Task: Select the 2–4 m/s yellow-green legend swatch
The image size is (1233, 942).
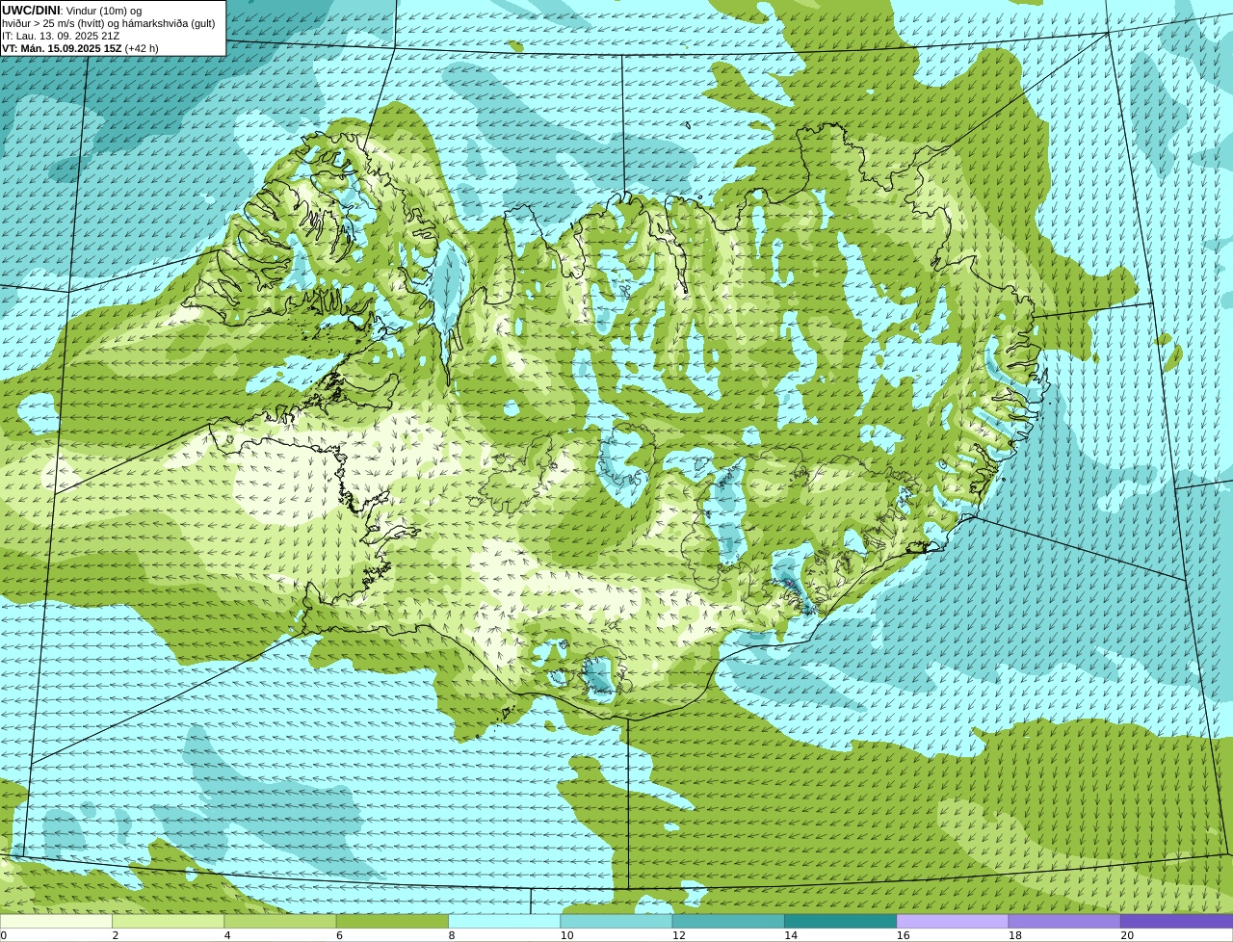Action: coord(168,921)
